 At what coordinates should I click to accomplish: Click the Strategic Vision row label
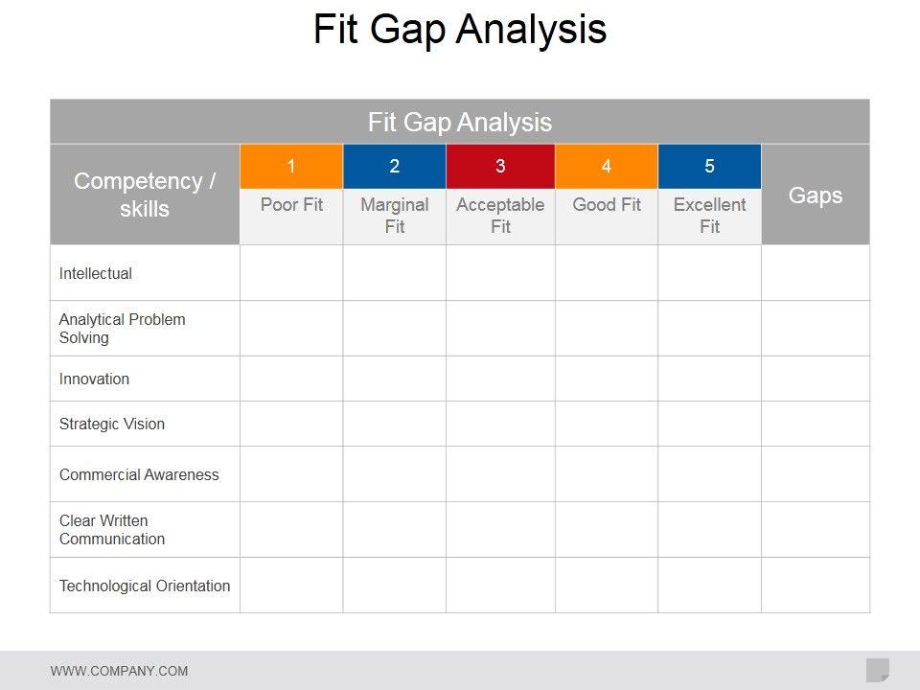point(112,425)
